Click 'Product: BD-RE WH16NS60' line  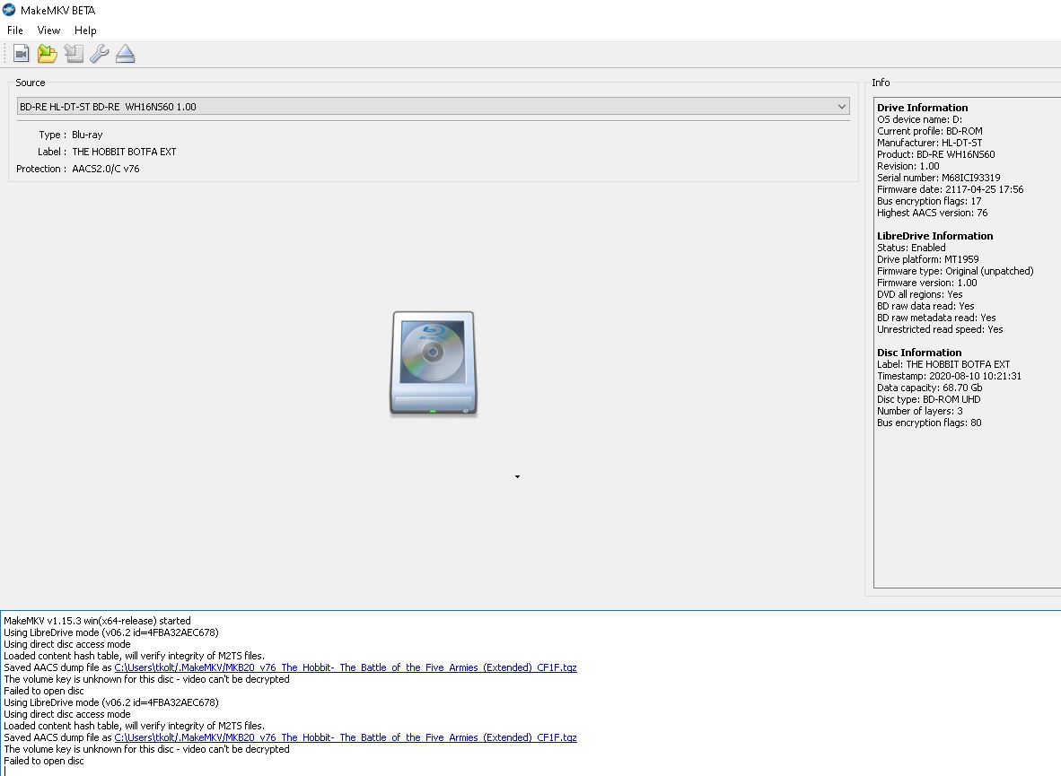[936, 154]
